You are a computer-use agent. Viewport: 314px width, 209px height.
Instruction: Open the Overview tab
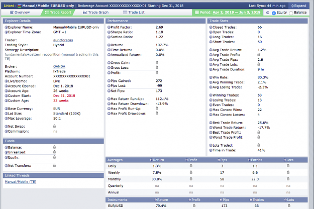coord(20,13)
